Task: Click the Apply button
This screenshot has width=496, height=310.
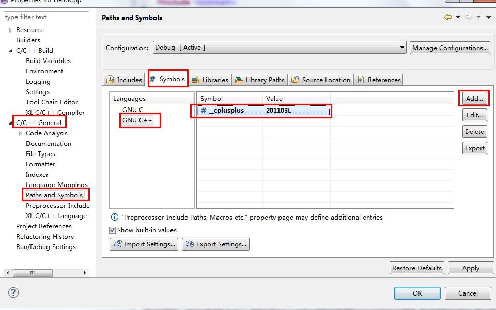Action: 471,268
